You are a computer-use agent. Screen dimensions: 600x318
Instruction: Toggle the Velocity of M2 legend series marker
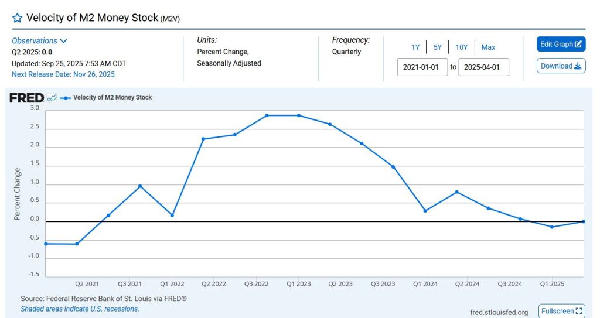(66, 98)
